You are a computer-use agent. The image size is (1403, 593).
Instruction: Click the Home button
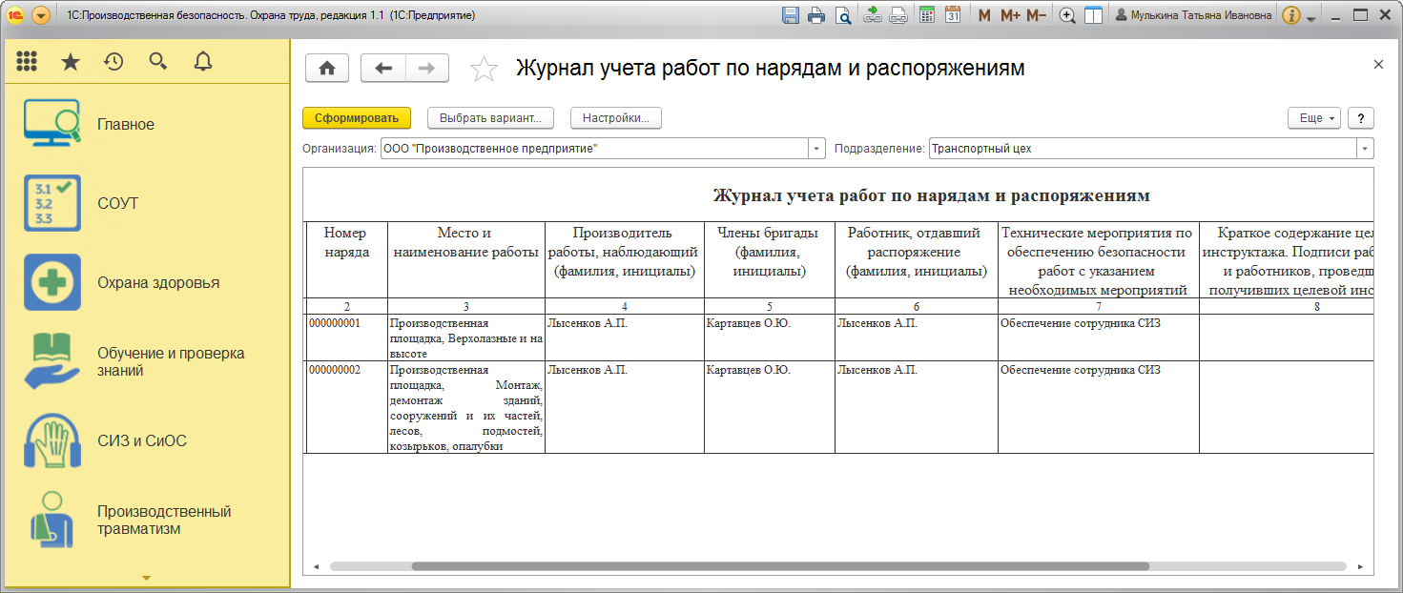327,68
